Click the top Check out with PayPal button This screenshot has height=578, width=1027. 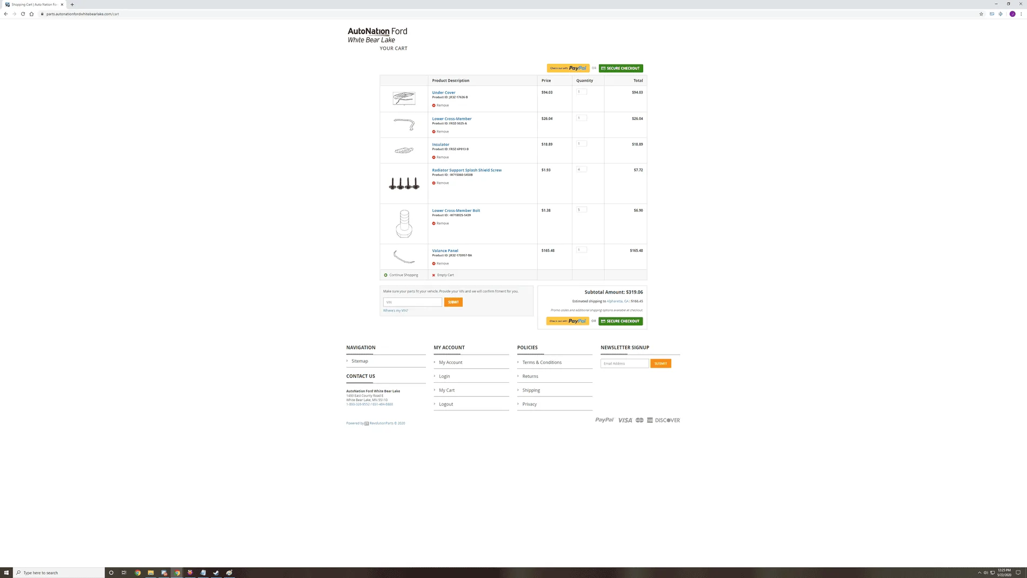pyautogui.click(x=568, y=68)
